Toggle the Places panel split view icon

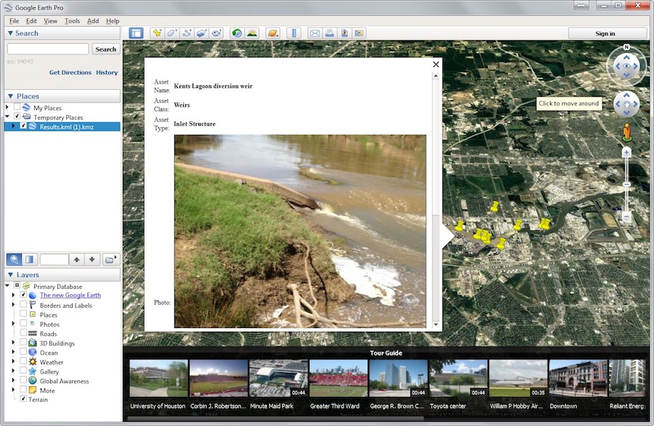[30, 259]
